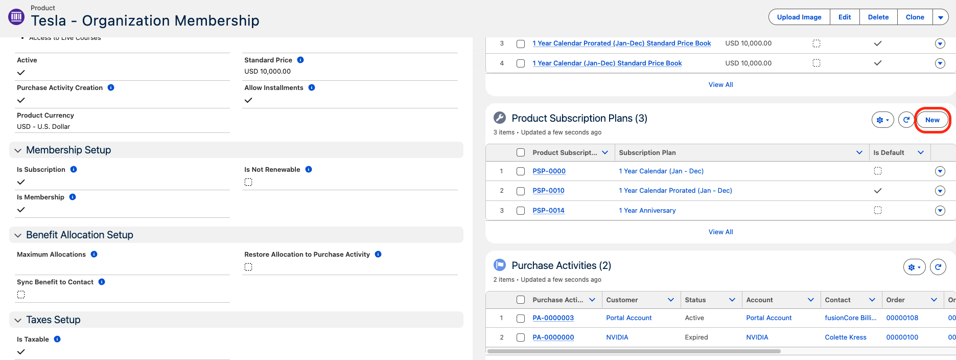The image size is (956, 360).
Task: Select checkbox for PSP-0014 row
Action: point(521,211)
